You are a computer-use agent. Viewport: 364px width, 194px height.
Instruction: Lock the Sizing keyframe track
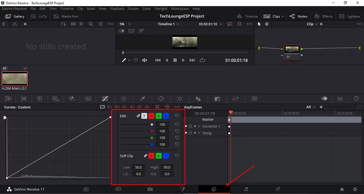(x=191, y=133)
